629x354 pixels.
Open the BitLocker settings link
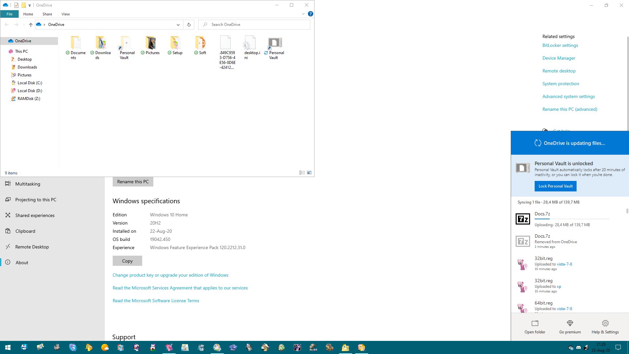coord(560,46)
